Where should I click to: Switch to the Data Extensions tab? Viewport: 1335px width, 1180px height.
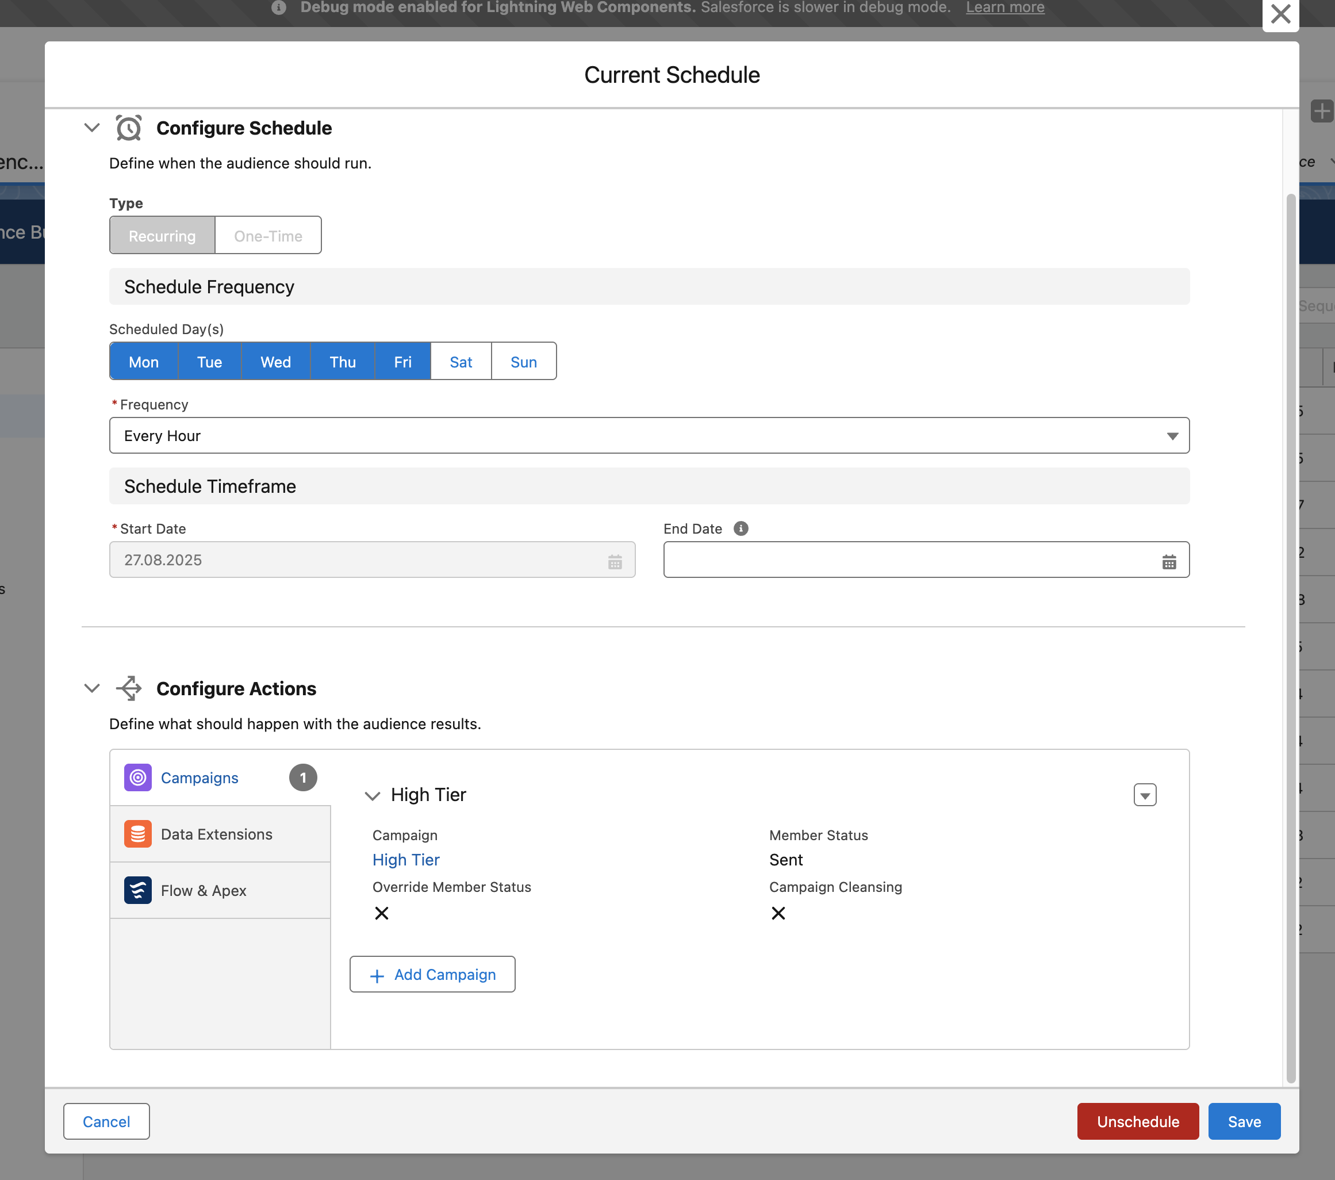coord(216,834)
